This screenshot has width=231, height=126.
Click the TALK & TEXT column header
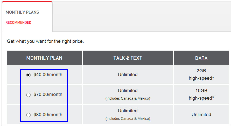128,58
